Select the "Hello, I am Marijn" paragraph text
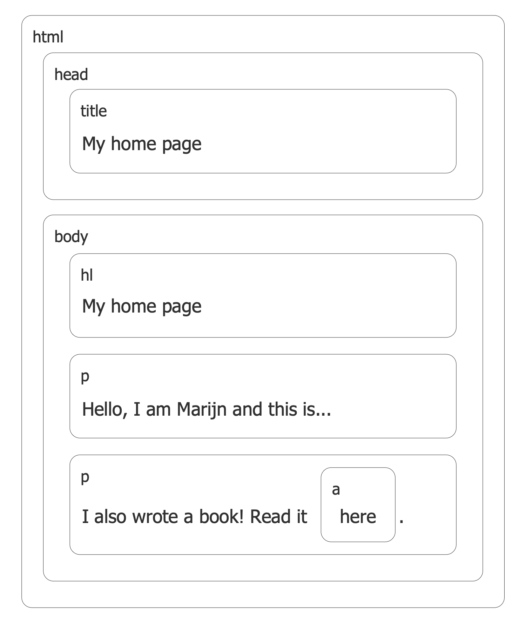 (x=207, y=409)
